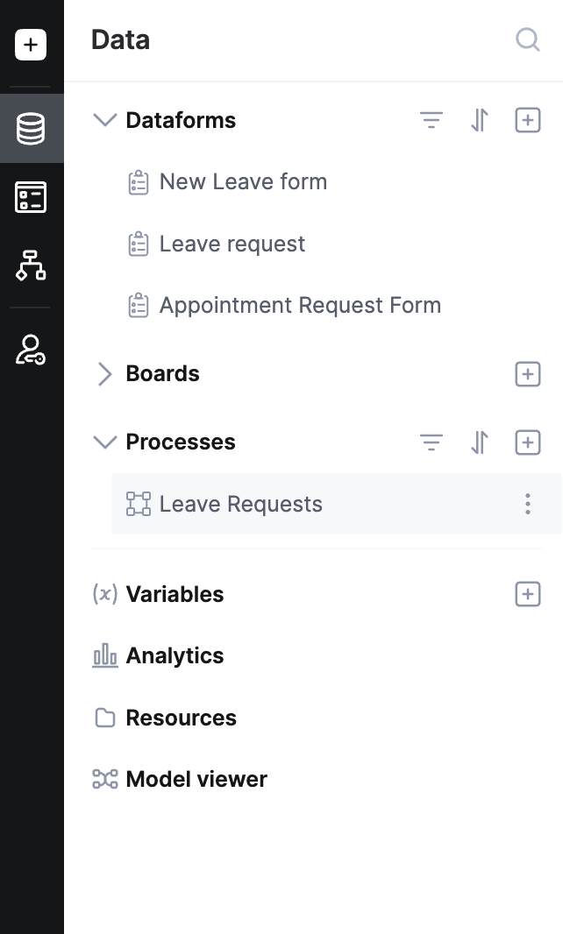Open the forms layout icon in sidebar
The image size is (563, 934).
pyautogui.click(x=31, y=197)
